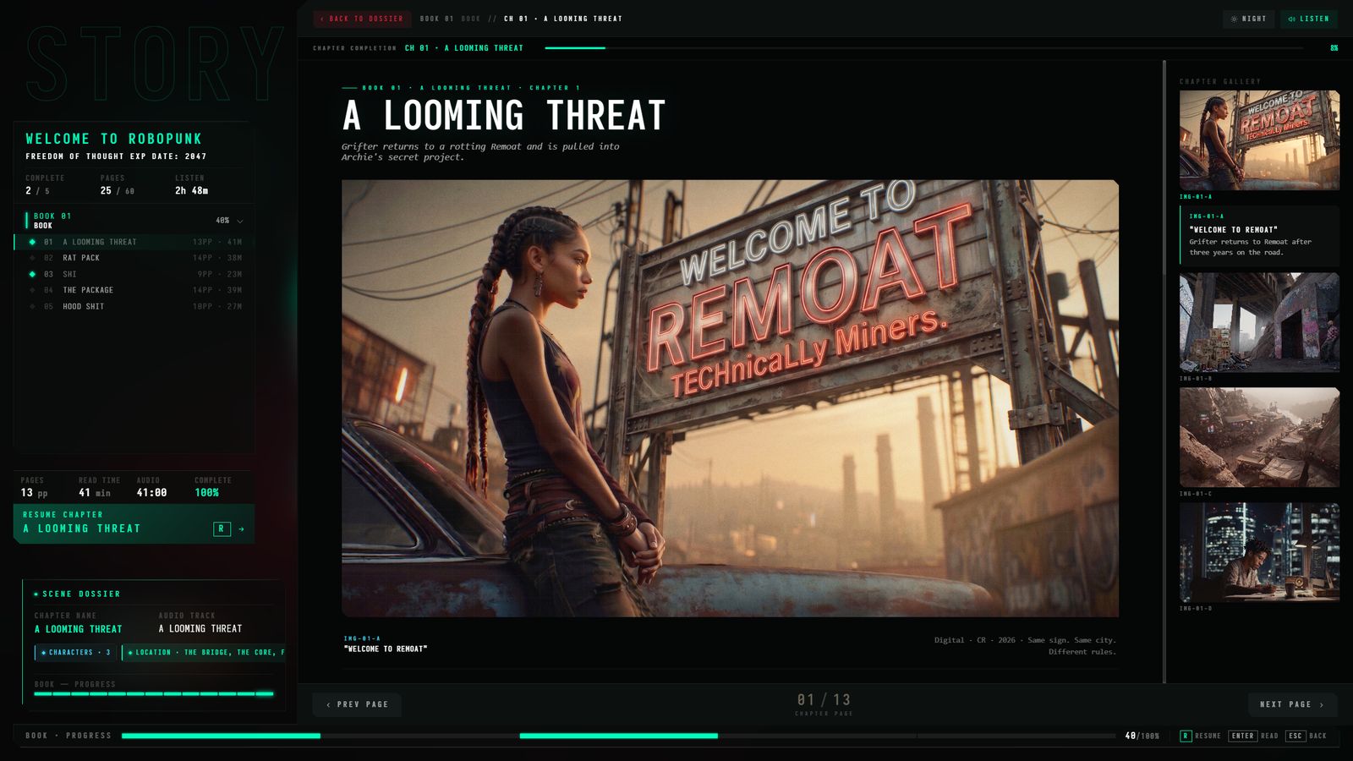Click the R Resume shortcut key at bottom
Viewport: 1353px width, 761px height.
pos(1186,736)
